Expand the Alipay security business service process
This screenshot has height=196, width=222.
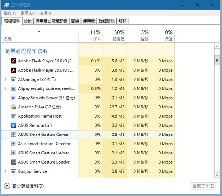pyautogui.click(x=5, y=88)
